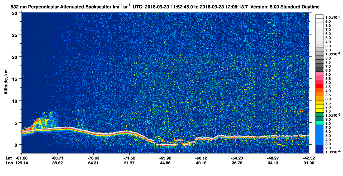This screenshot has width=343, height=176.
Task: Select the altitude tick label 10
Action: tap(15, 101)
